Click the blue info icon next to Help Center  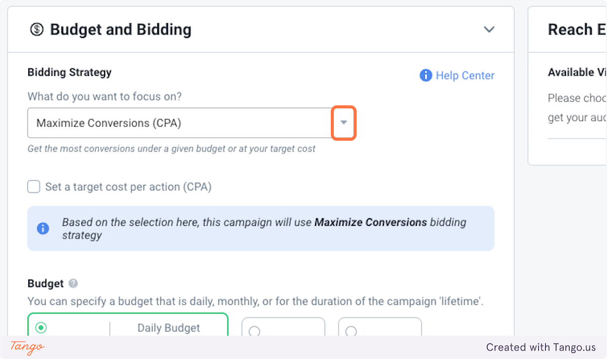click(x=426, y=75)
